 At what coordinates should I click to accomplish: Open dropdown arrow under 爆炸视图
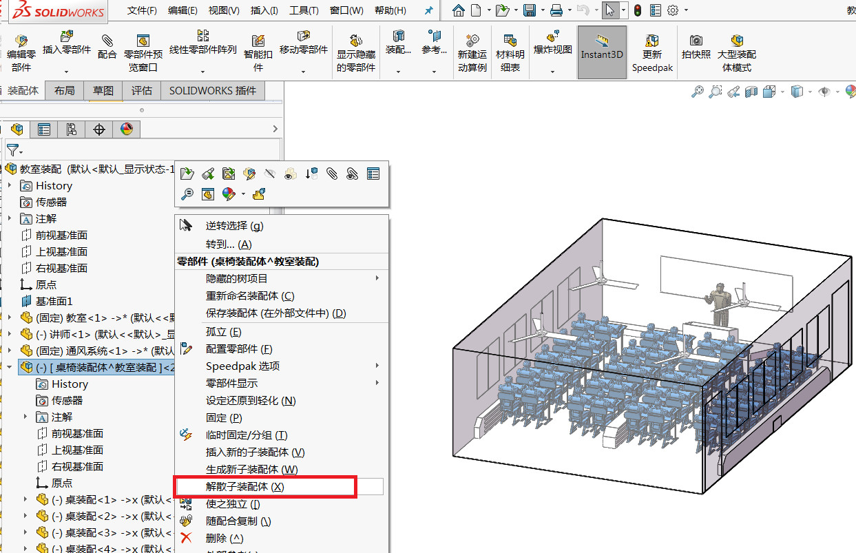[553, 71]
